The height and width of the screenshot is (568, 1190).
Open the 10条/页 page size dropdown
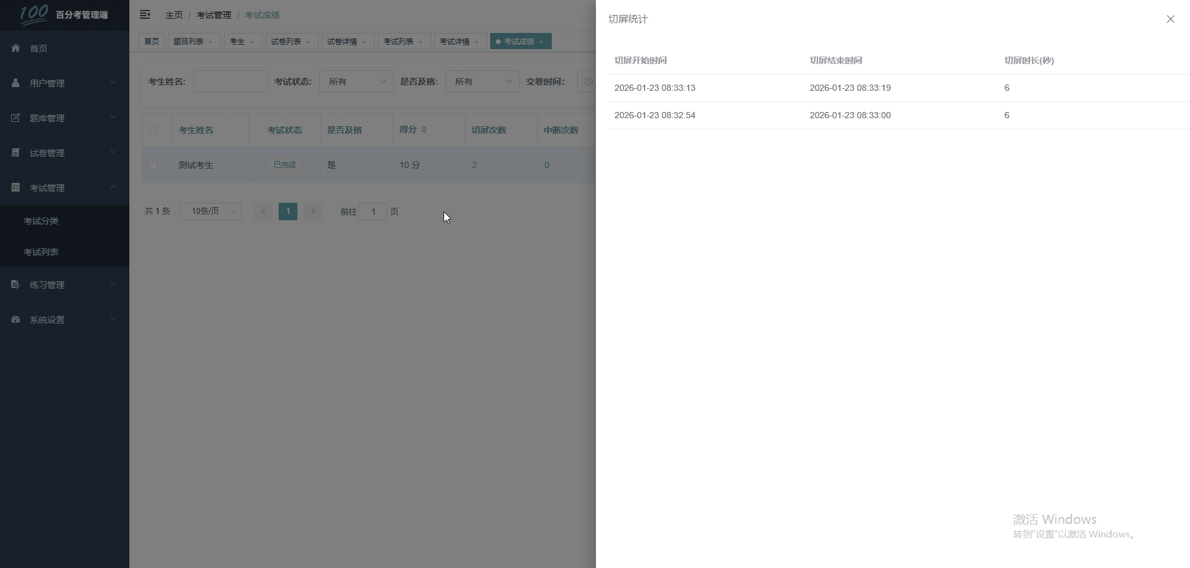click(210, 212)
